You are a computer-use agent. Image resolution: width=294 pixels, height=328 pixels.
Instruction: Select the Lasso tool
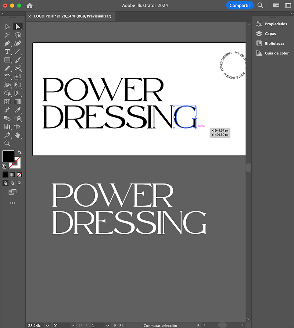coord(18,35)
